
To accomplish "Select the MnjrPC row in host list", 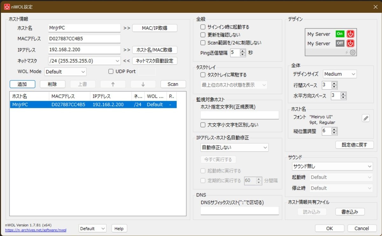I will pos(93,105).
